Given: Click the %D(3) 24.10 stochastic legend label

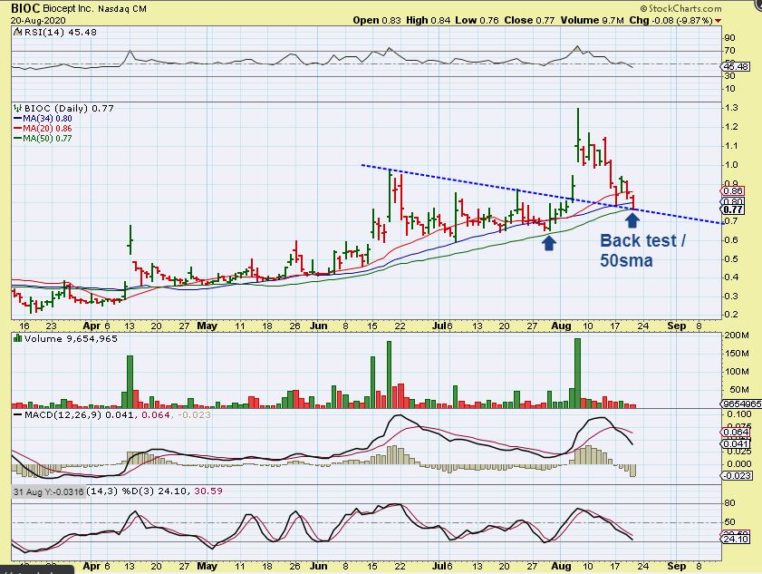Looking at the screenshot, I should tap(153, 491).
